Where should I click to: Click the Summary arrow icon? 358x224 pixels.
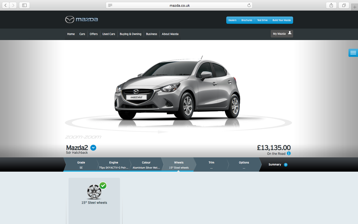pyautogui.click(x=286, y=165)
